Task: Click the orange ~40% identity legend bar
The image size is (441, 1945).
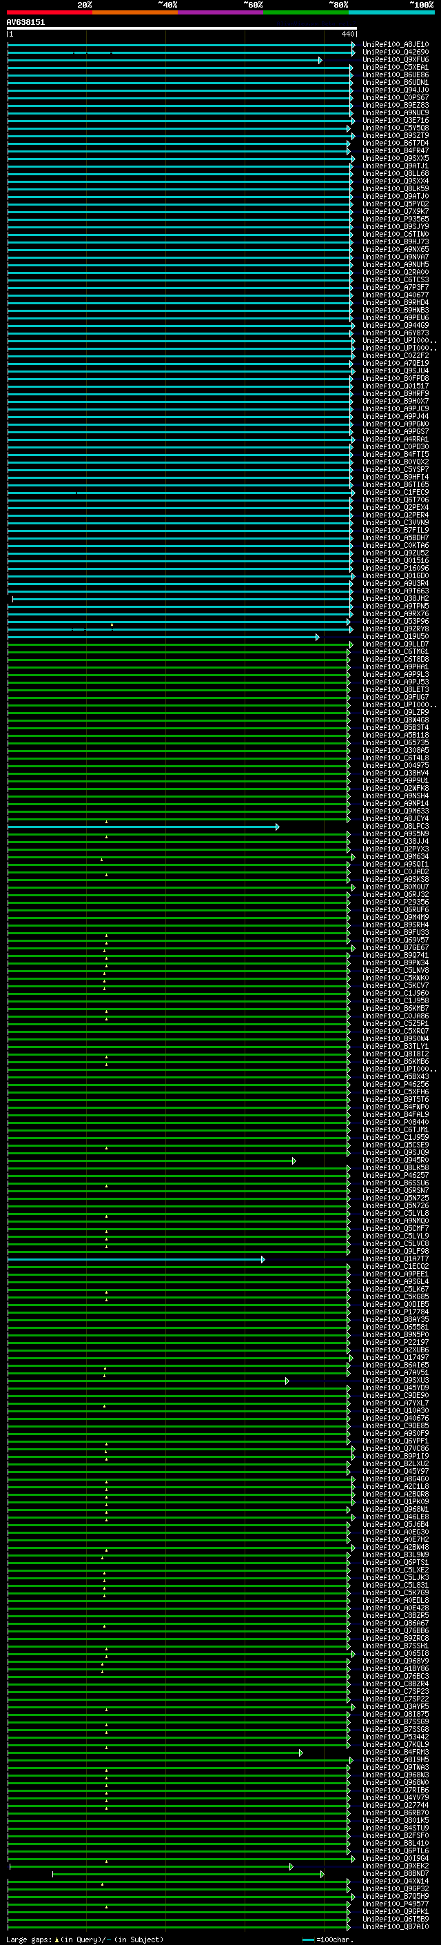Action: pos(135,12)
